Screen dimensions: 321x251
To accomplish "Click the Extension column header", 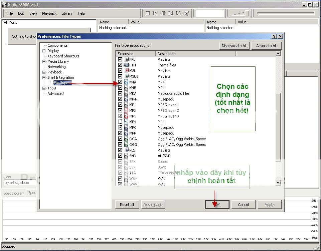I will pyautogui.click(x=136, y=54).
